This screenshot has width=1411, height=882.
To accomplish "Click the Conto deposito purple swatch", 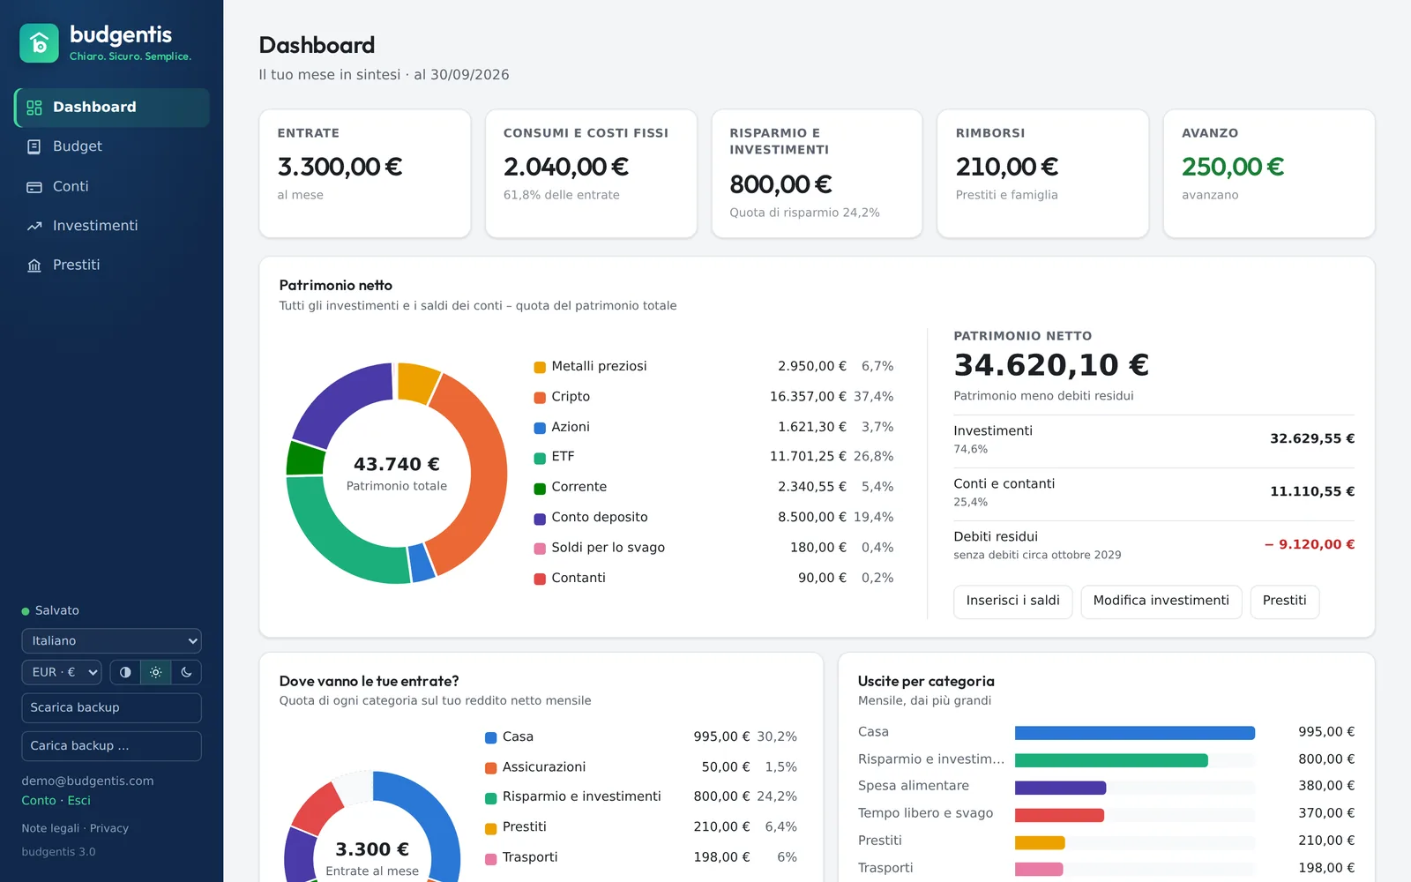I will point(540,519).
